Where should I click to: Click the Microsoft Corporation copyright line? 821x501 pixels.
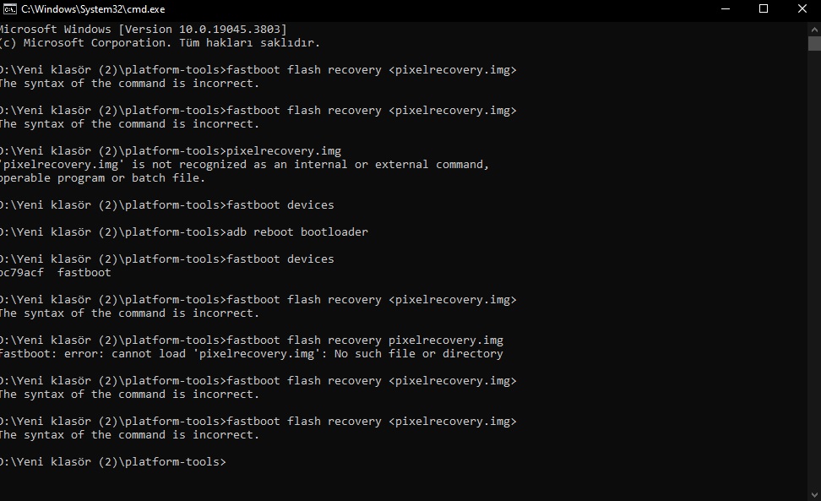pyautogui.click(x=160, y=43)
